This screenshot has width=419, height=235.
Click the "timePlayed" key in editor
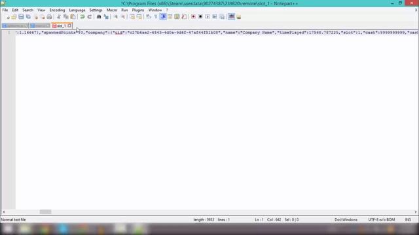(x=292, y=33)
